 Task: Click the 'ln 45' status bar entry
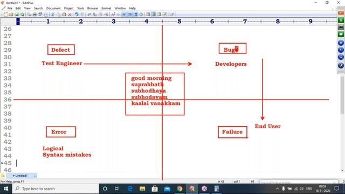pyautogui.click(x=220, y=182)
